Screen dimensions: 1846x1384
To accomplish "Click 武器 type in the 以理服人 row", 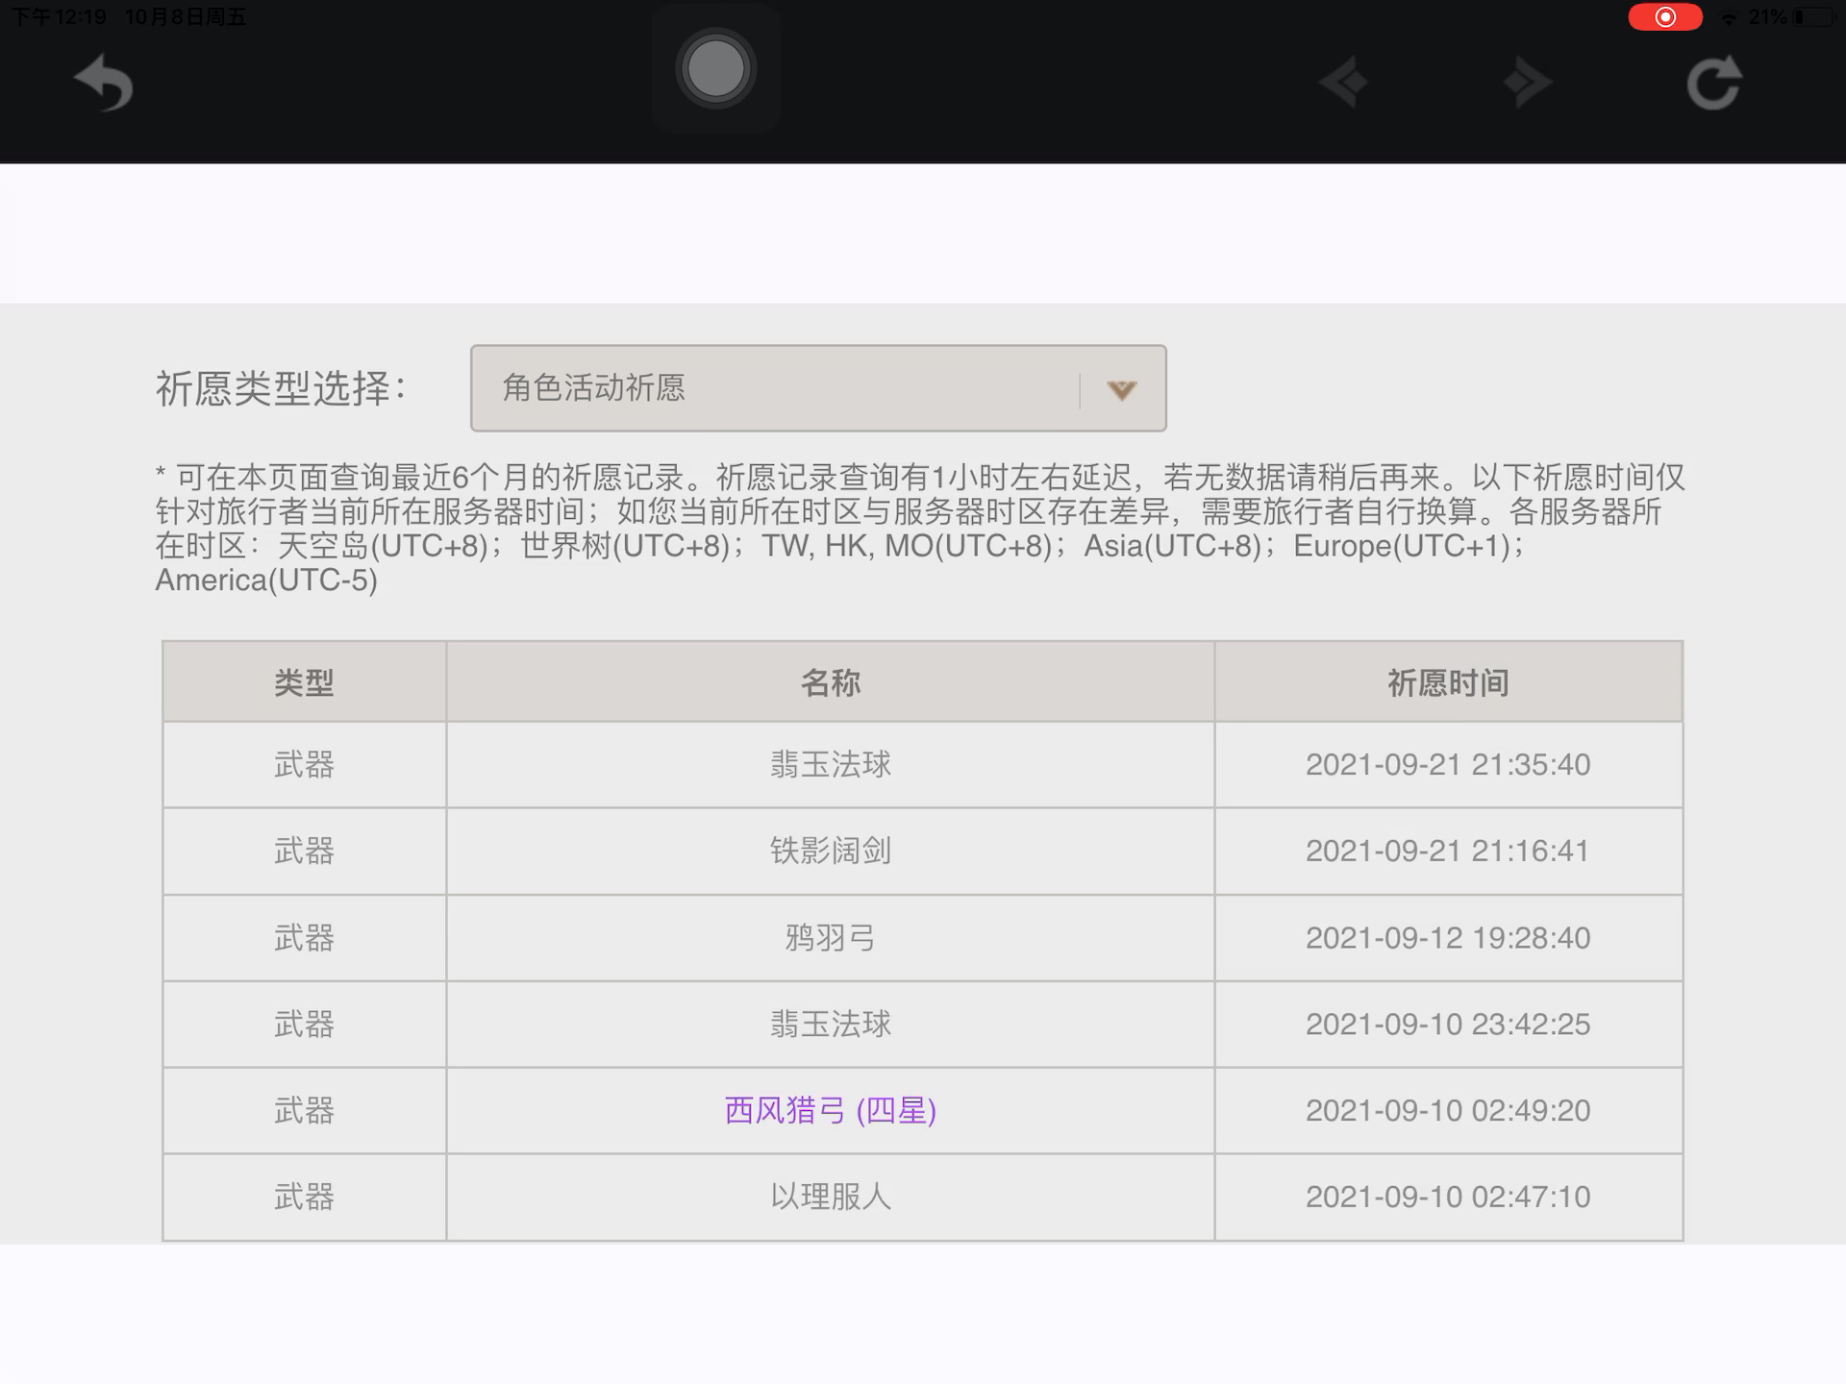I will [304, 1198].
